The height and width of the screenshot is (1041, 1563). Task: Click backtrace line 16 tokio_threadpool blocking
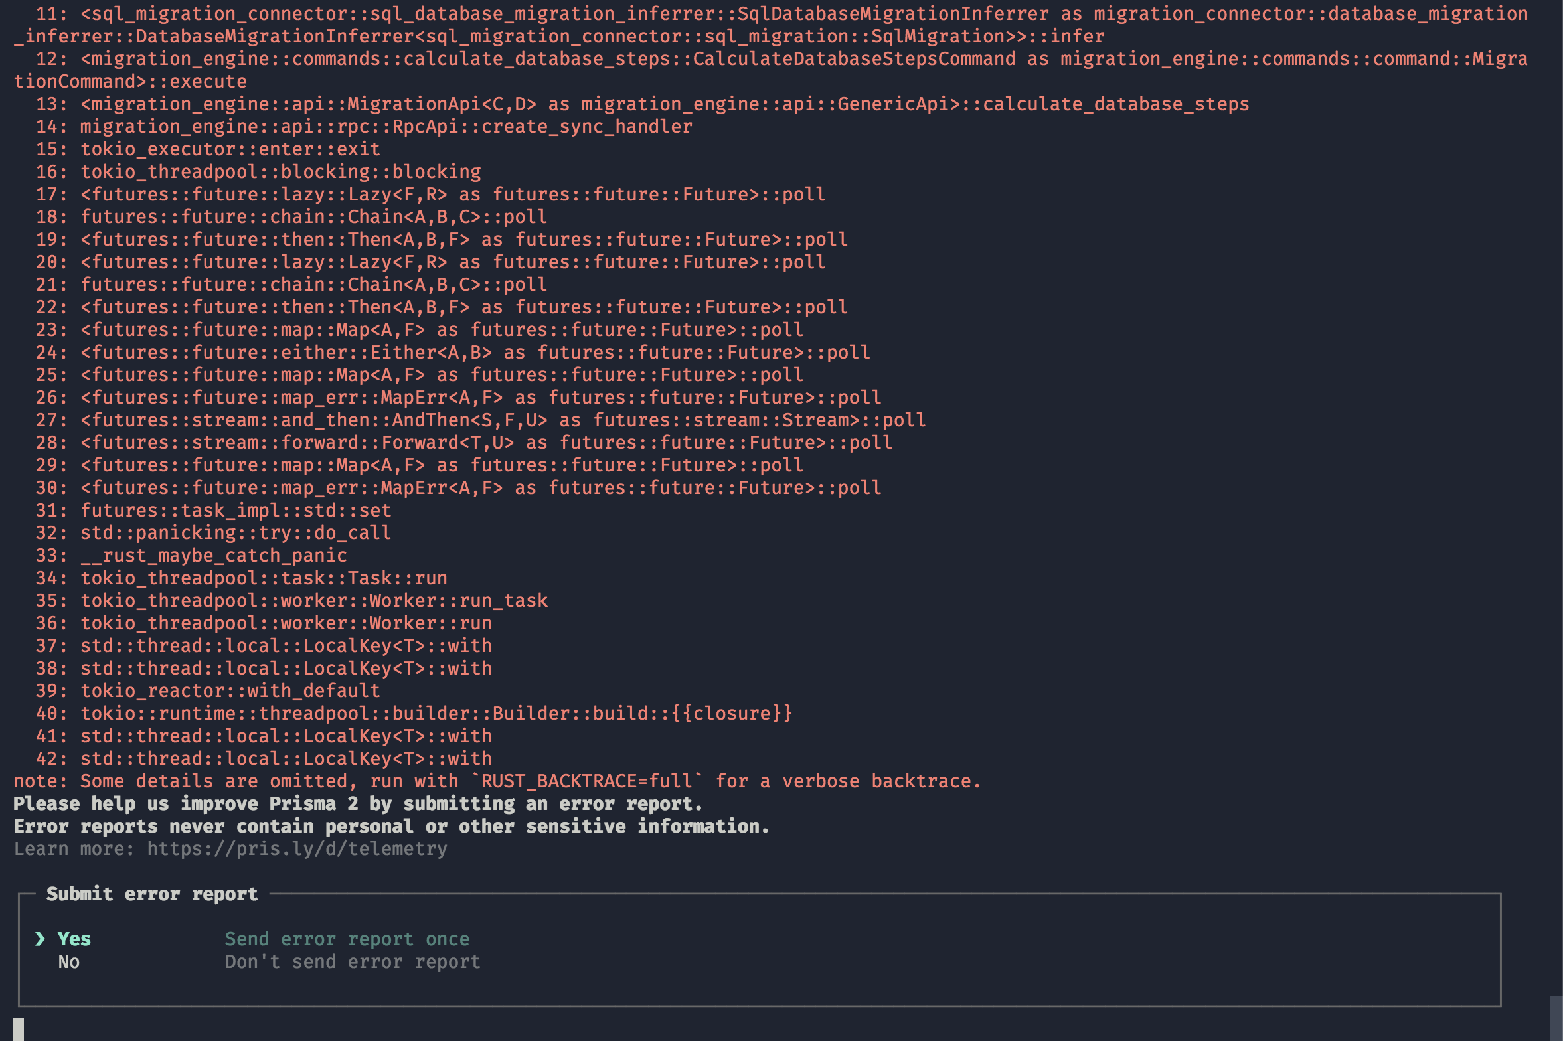click(280, 171)
